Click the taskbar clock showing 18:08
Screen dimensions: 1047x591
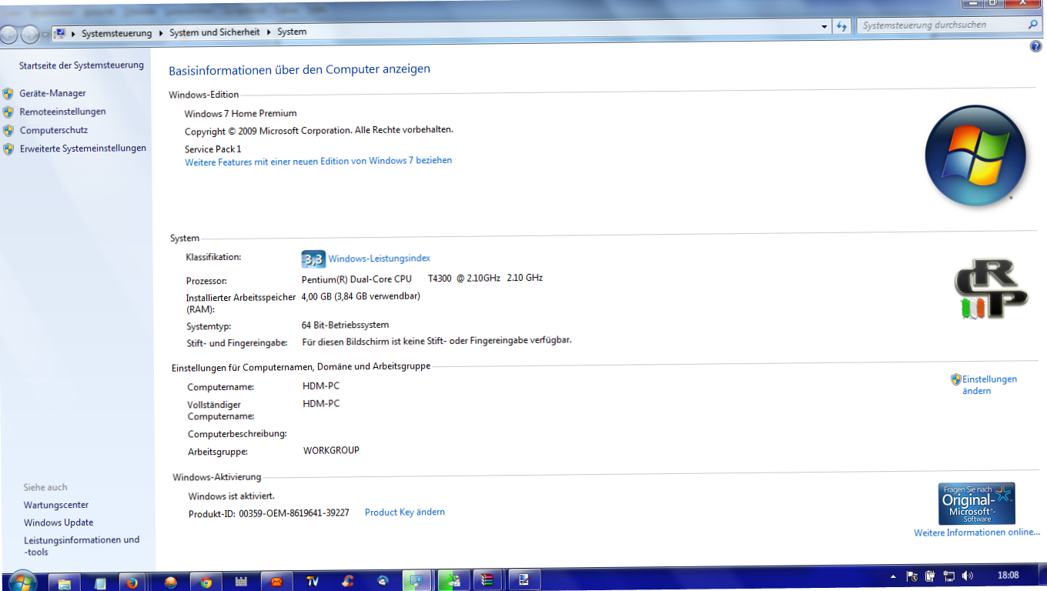coord(1008,575)
